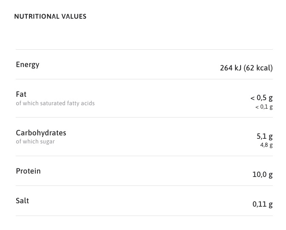Click the Protein row label
This screenshot has height=230, width=286.
coord(28,171)
